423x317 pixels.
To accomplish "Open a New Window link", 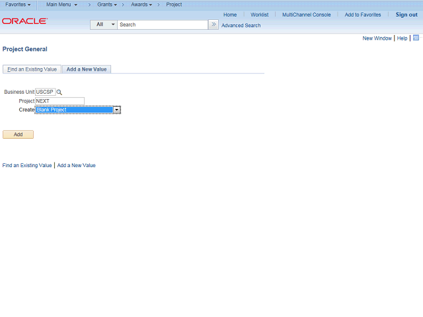I will point(377,38).
